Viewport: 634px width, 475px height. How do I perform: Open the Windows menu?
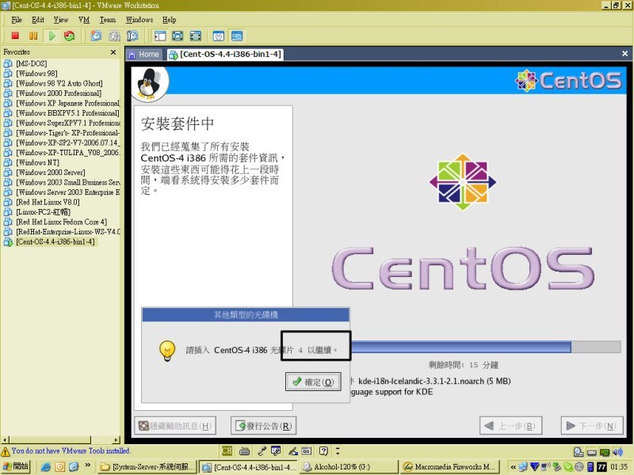pos(139,19)
